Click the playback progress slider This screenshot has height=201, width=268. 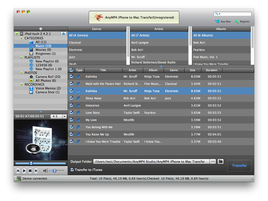(40, 163)
